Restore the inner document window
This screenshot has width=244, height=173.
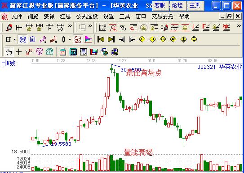coord(229,16)
